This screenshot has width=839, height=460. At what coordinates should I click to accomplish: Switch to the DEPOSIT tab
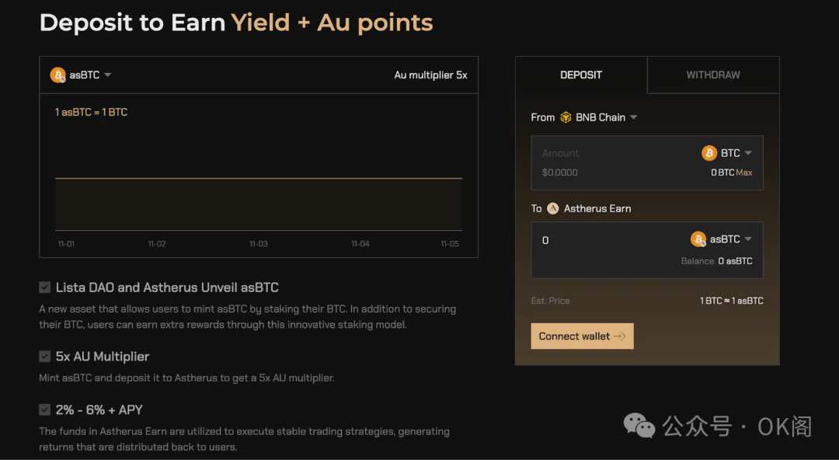(x=581, y=75)
